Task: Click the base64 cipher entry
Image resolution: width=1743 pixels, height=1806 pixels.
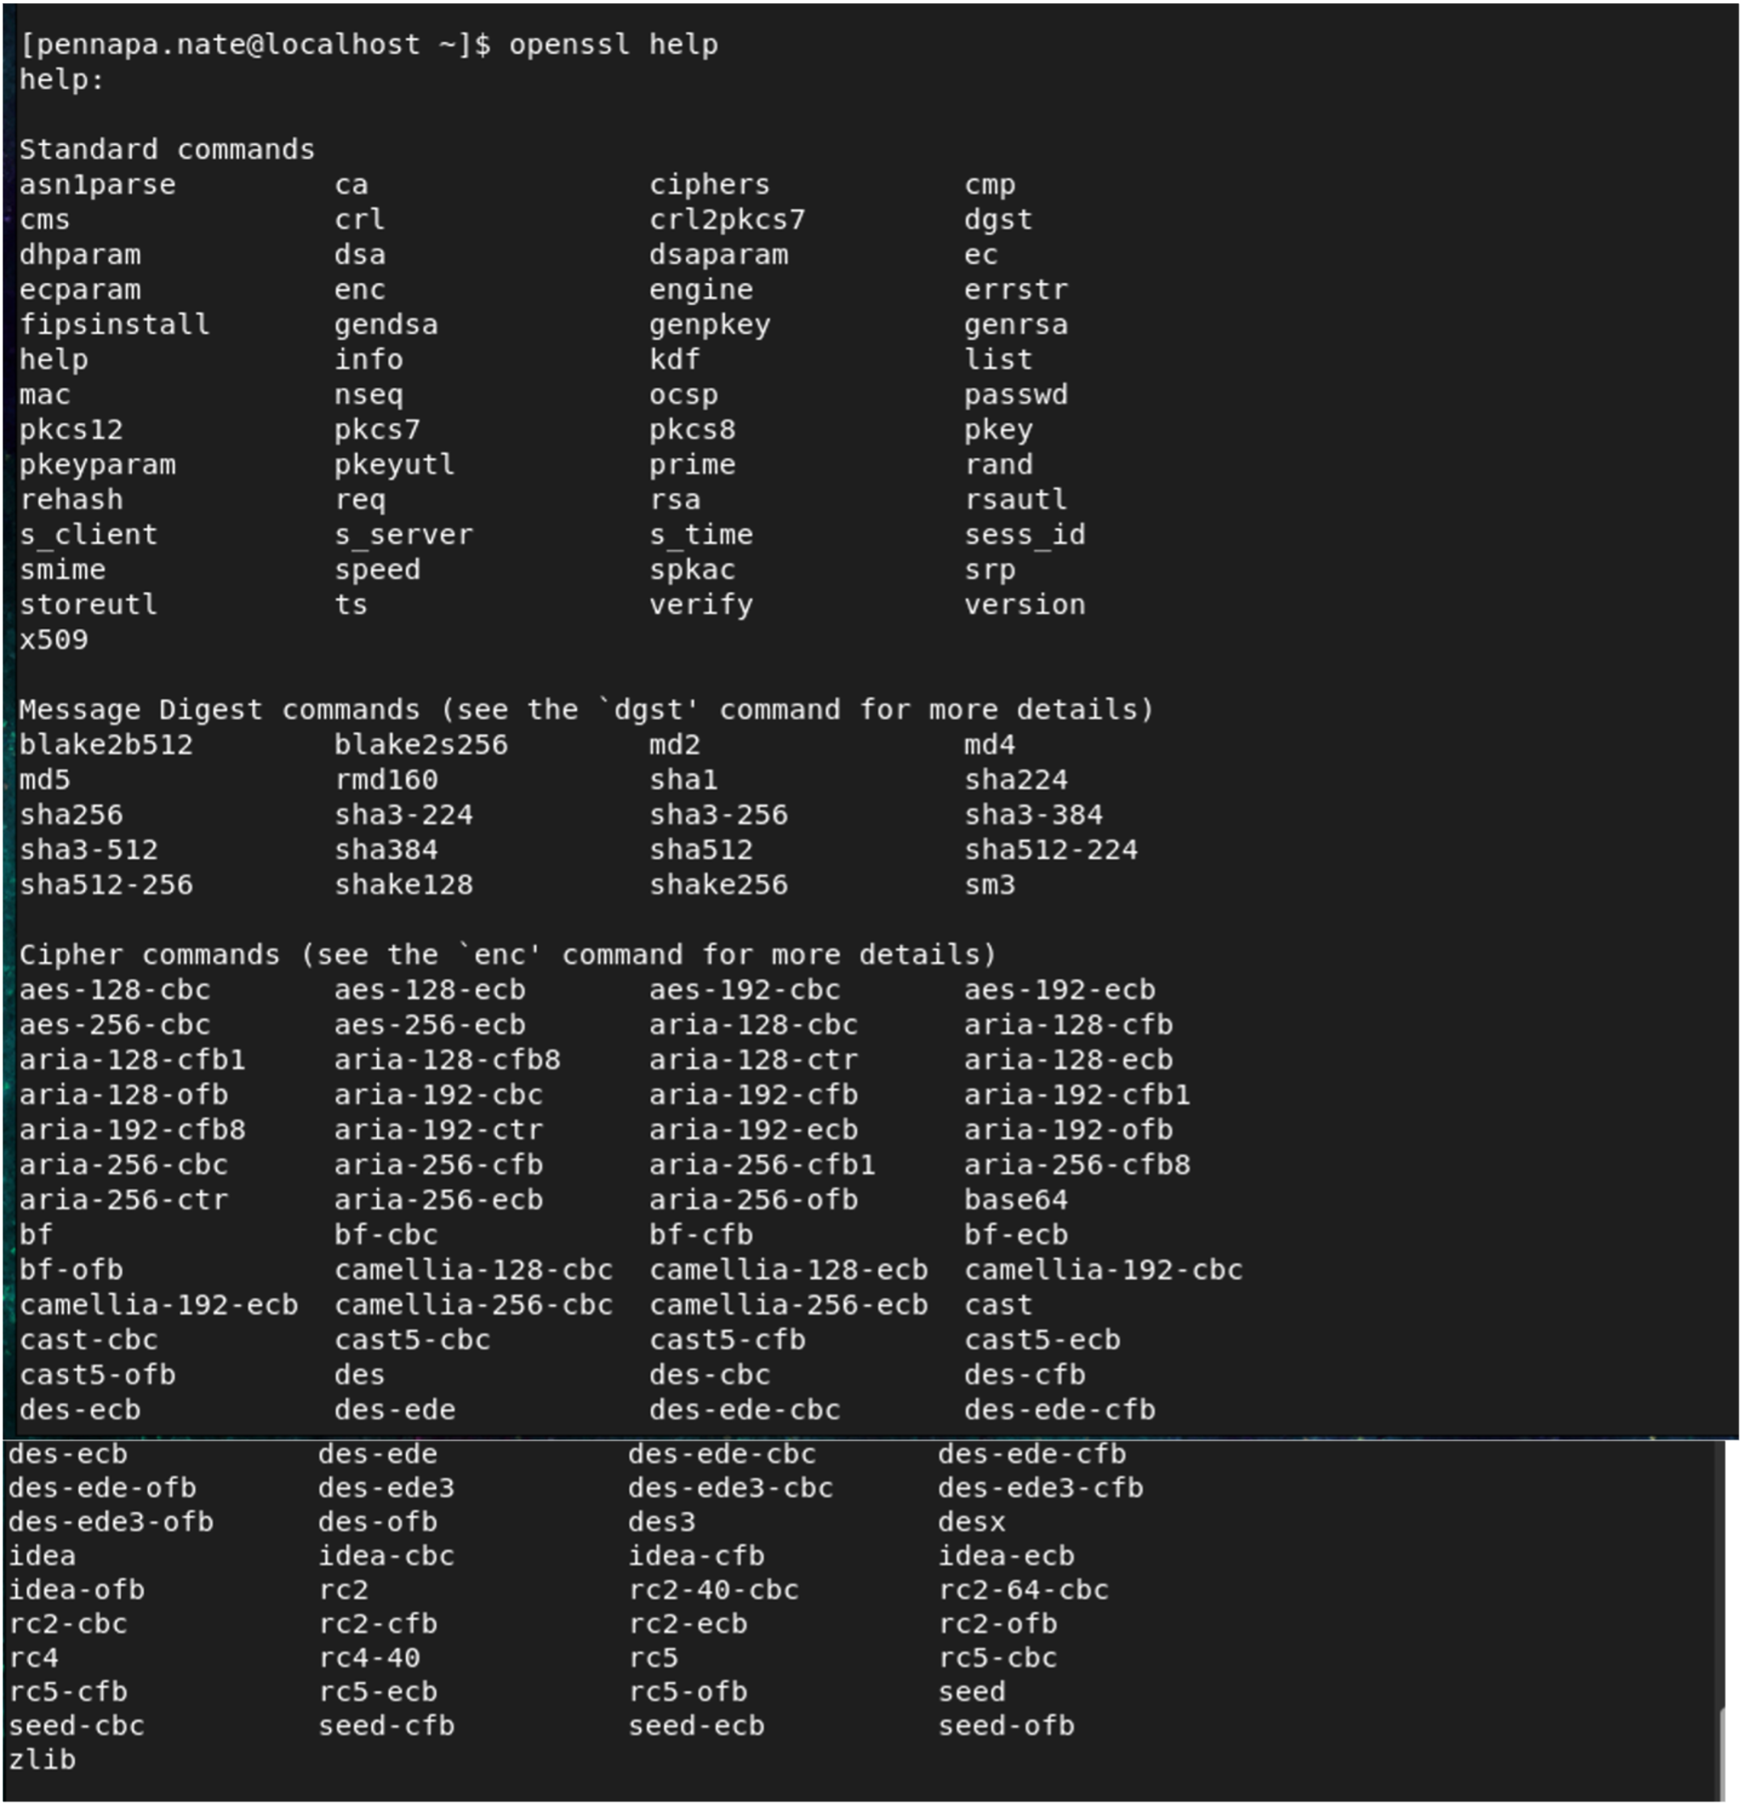Action: coord(1017,1200)
